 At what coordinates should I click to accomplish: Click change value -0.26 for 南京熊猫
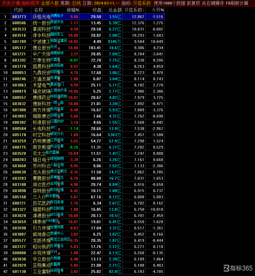click(x=73, y=147)
